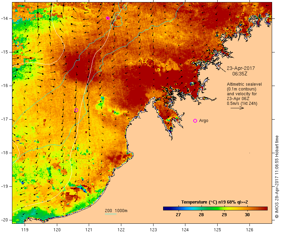Viewport: 281px width, 233px height.
Task: Click the '-18' latitude axis label
Action: [4, 153]
